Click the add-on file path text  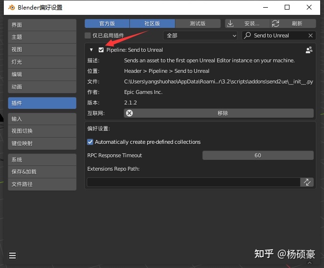[219, 82]
